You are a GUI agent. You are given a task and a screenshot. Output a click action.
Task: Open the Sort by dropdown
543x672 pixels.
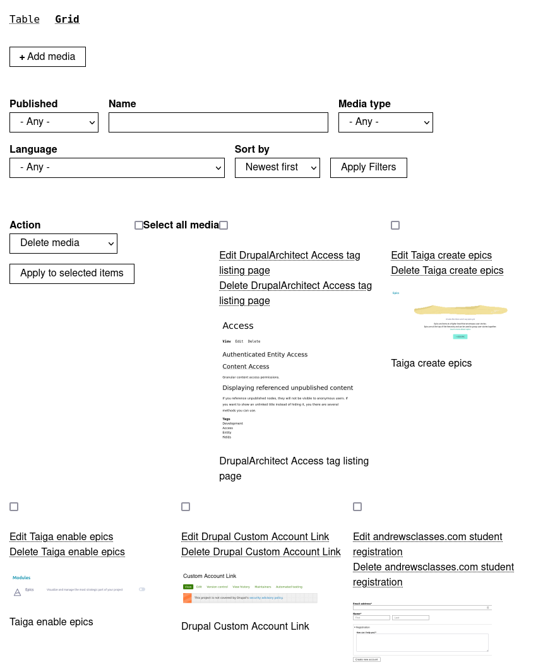click(x=277, y=167)
